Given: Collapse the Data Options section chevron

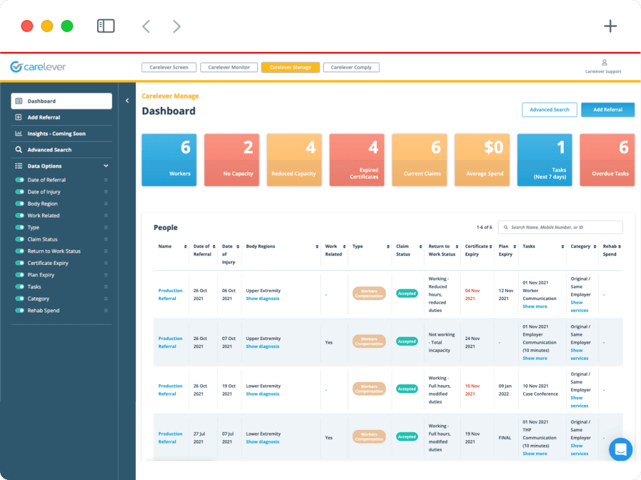Looking at the screenshot, I should click(x=106, y=166).
